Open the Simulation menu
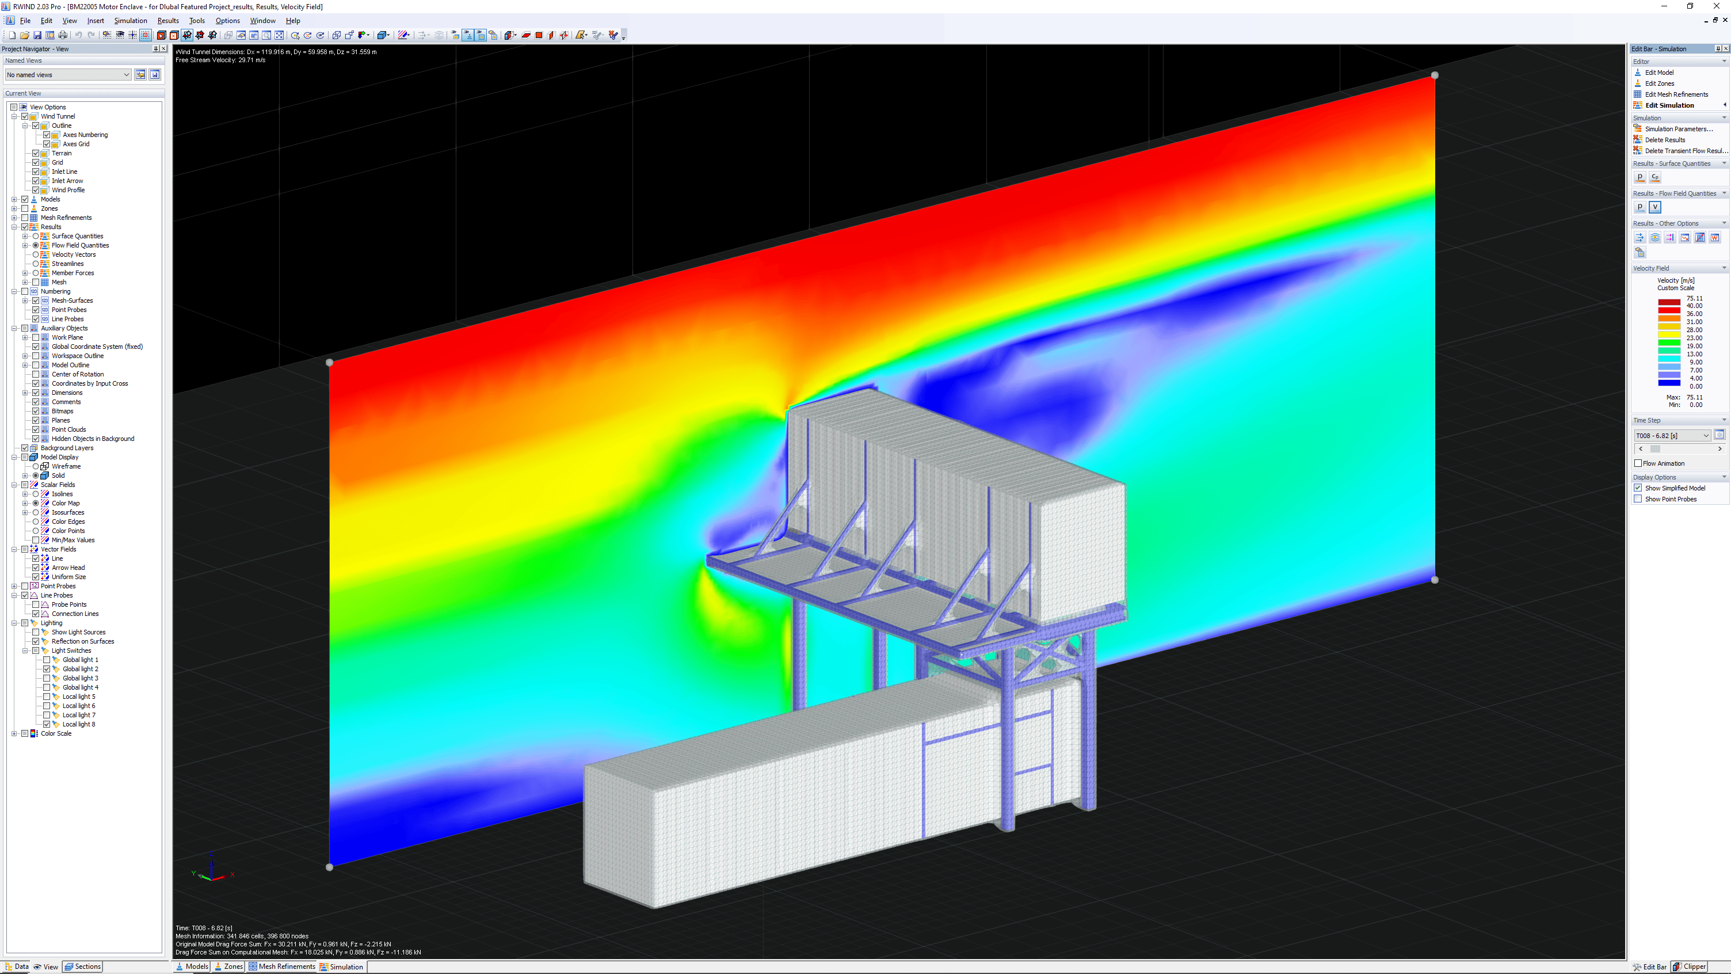1731x974 pixels. pyautogui.click(x=131, y=20)
